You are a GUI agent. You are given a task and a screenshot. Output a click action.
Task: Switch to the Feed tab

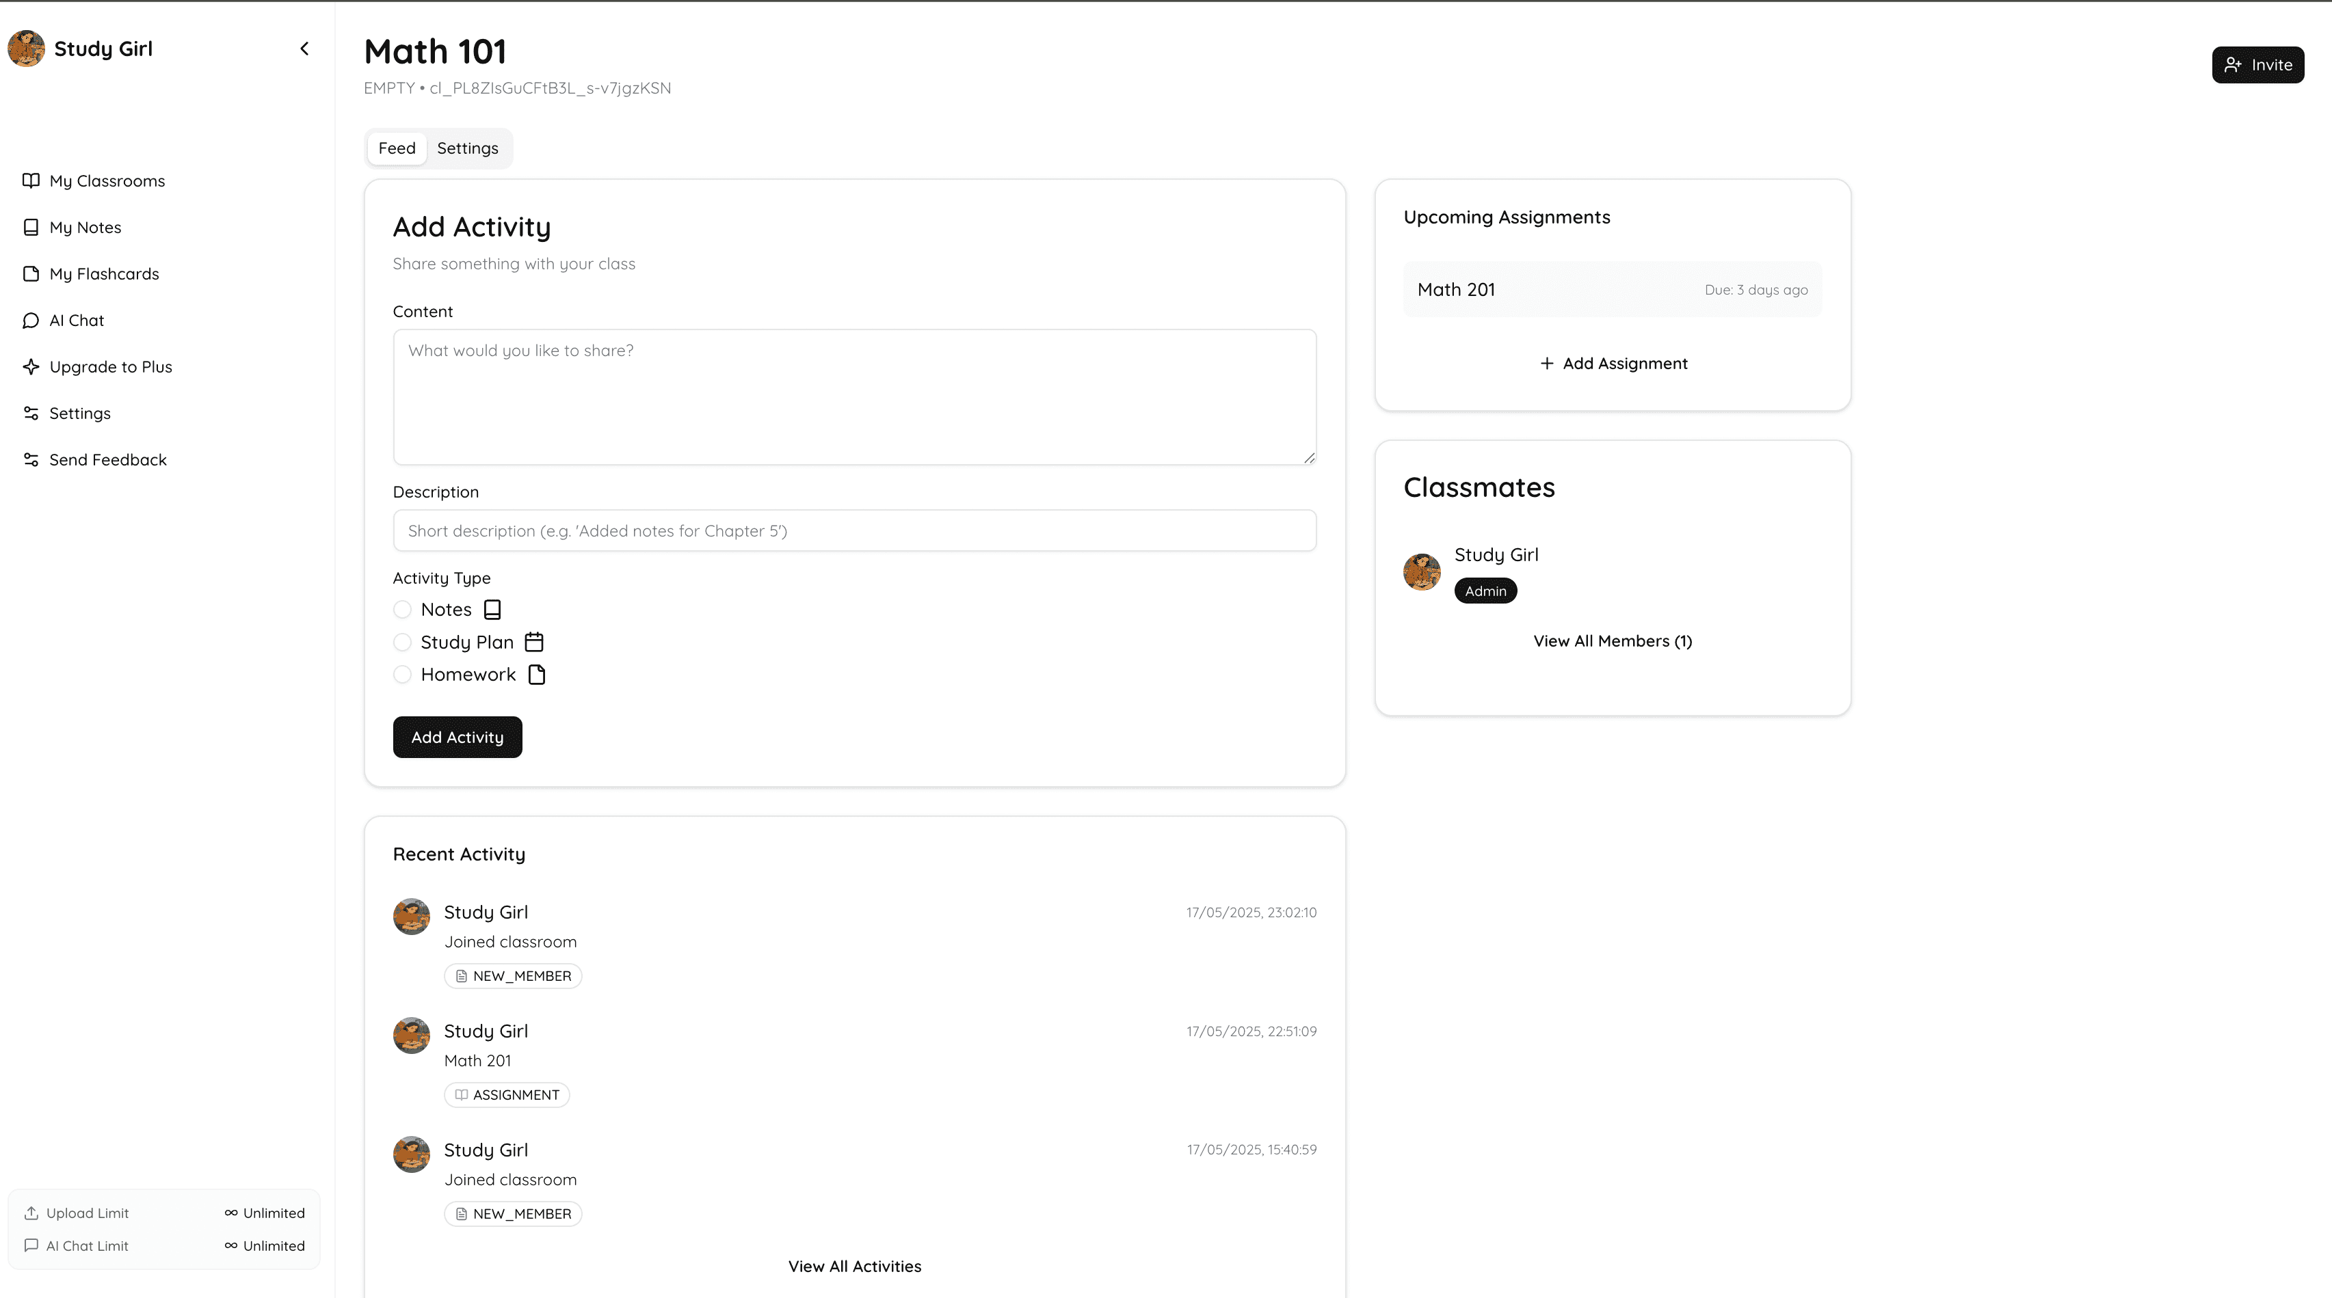pos(395,148)
